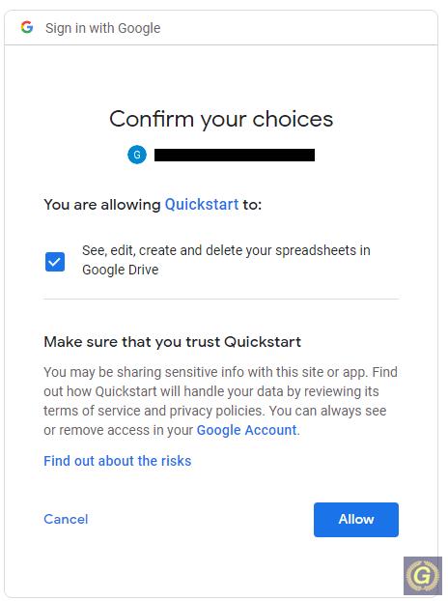This screenshot has width=448, height=601.
Task: Click the white checkmark inside the blue box
Action: (55, 262)
